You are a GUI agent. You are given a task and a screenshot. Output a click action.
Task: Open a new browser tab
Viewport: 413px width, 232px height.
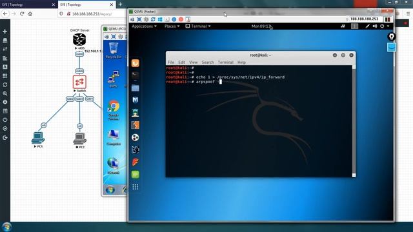[120, 5]
